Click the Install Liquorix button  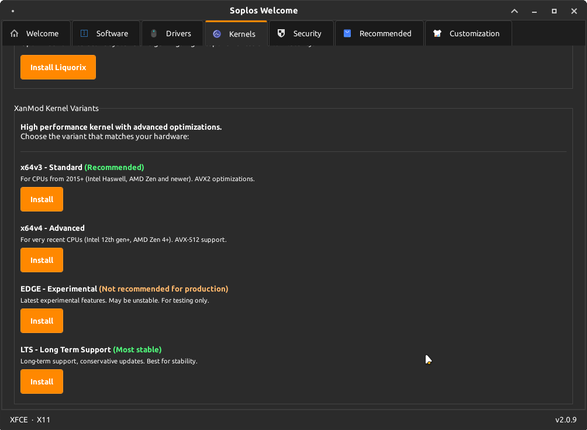pyautogui.click(x=58, y=67)
